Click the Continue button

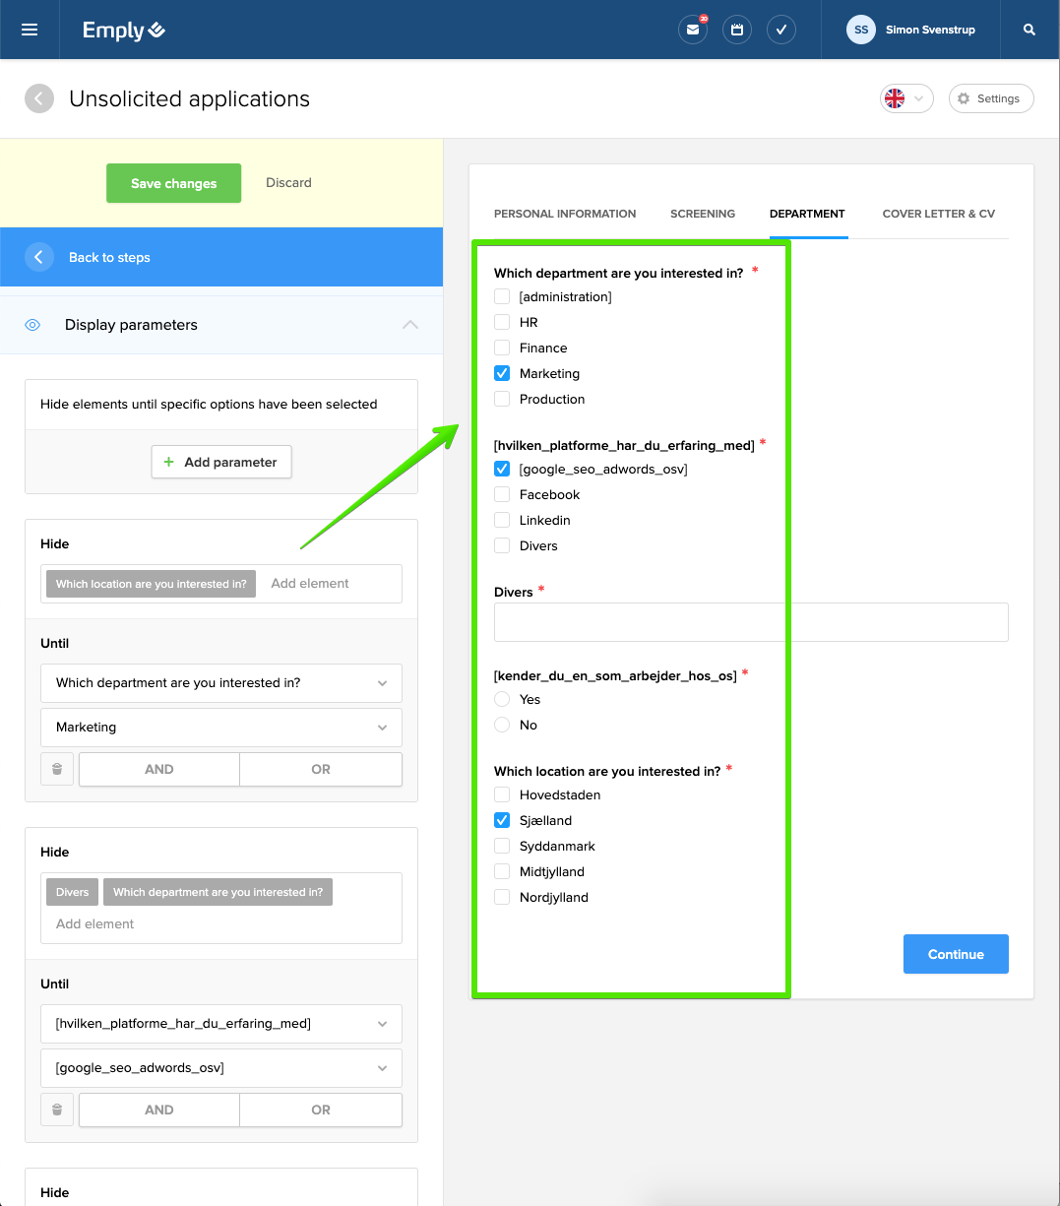pos(956,954)
